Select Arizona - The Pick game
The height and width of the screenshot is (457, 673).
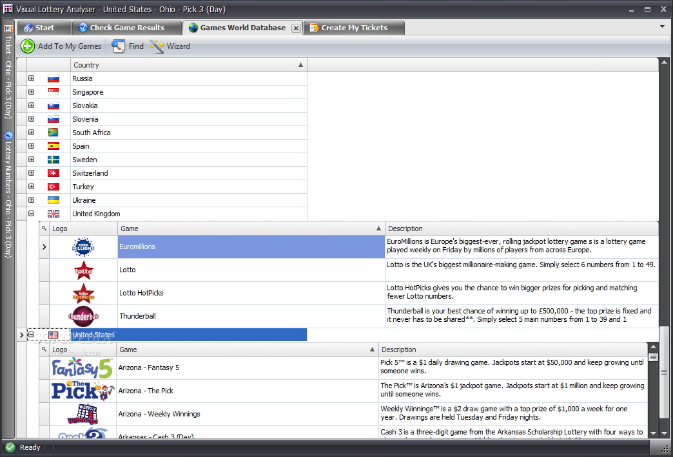click(248, 391)
